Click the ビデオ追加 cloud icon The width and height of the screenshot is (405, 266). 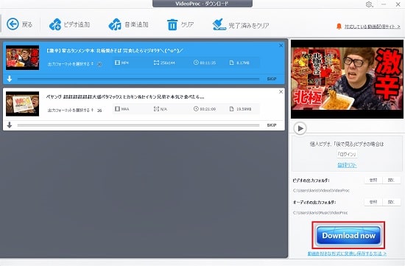tap(54, 24)
